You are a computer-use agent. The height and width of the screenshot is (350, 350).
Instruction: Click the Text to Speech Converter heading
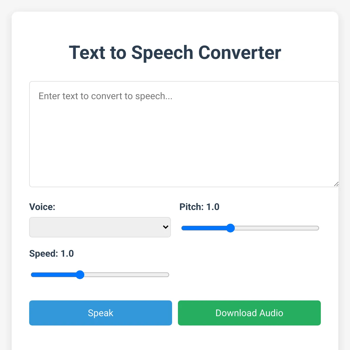(175, 53)
